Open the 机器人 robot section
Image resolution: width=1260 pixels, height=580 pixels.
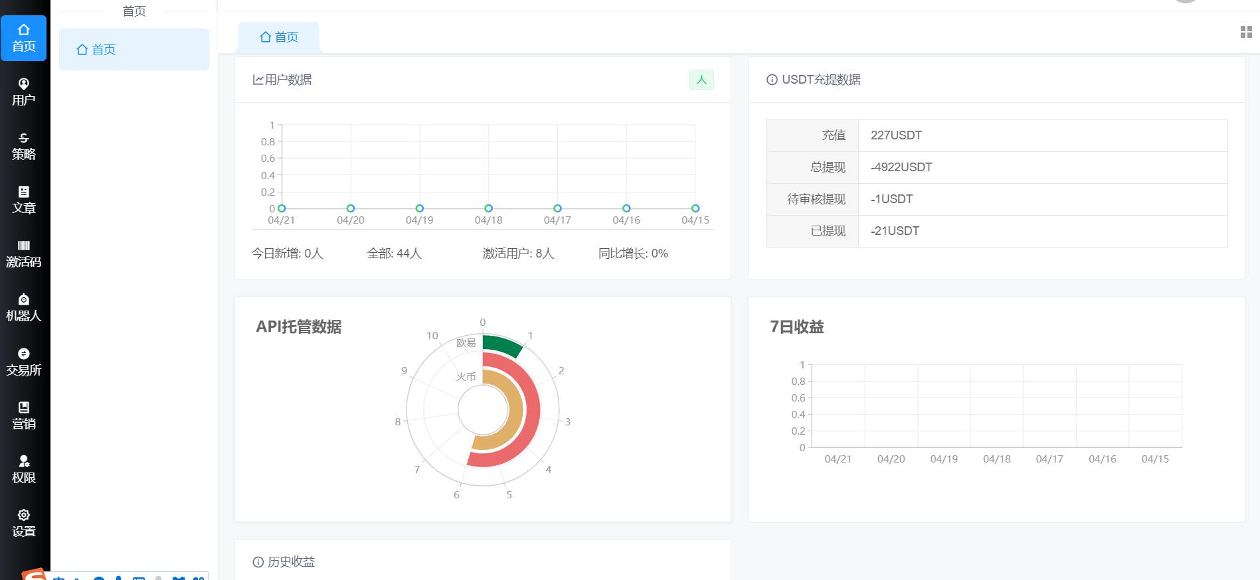tap(24, 308)
